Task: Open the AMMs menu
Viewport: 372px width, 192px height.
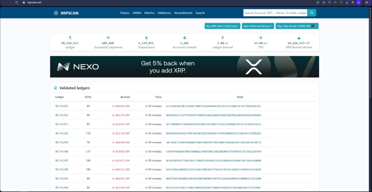Action: [137, 13]
